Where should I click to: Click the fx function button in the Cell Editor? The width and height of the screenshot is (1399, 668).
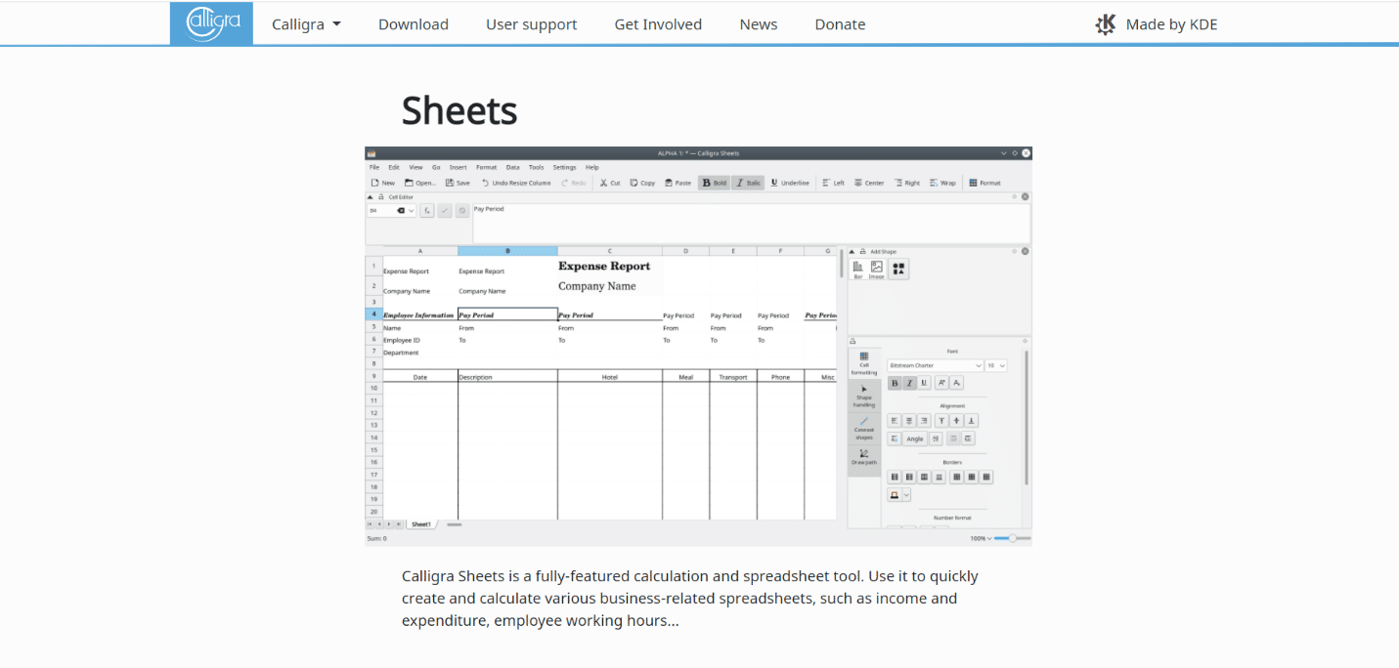428,210
